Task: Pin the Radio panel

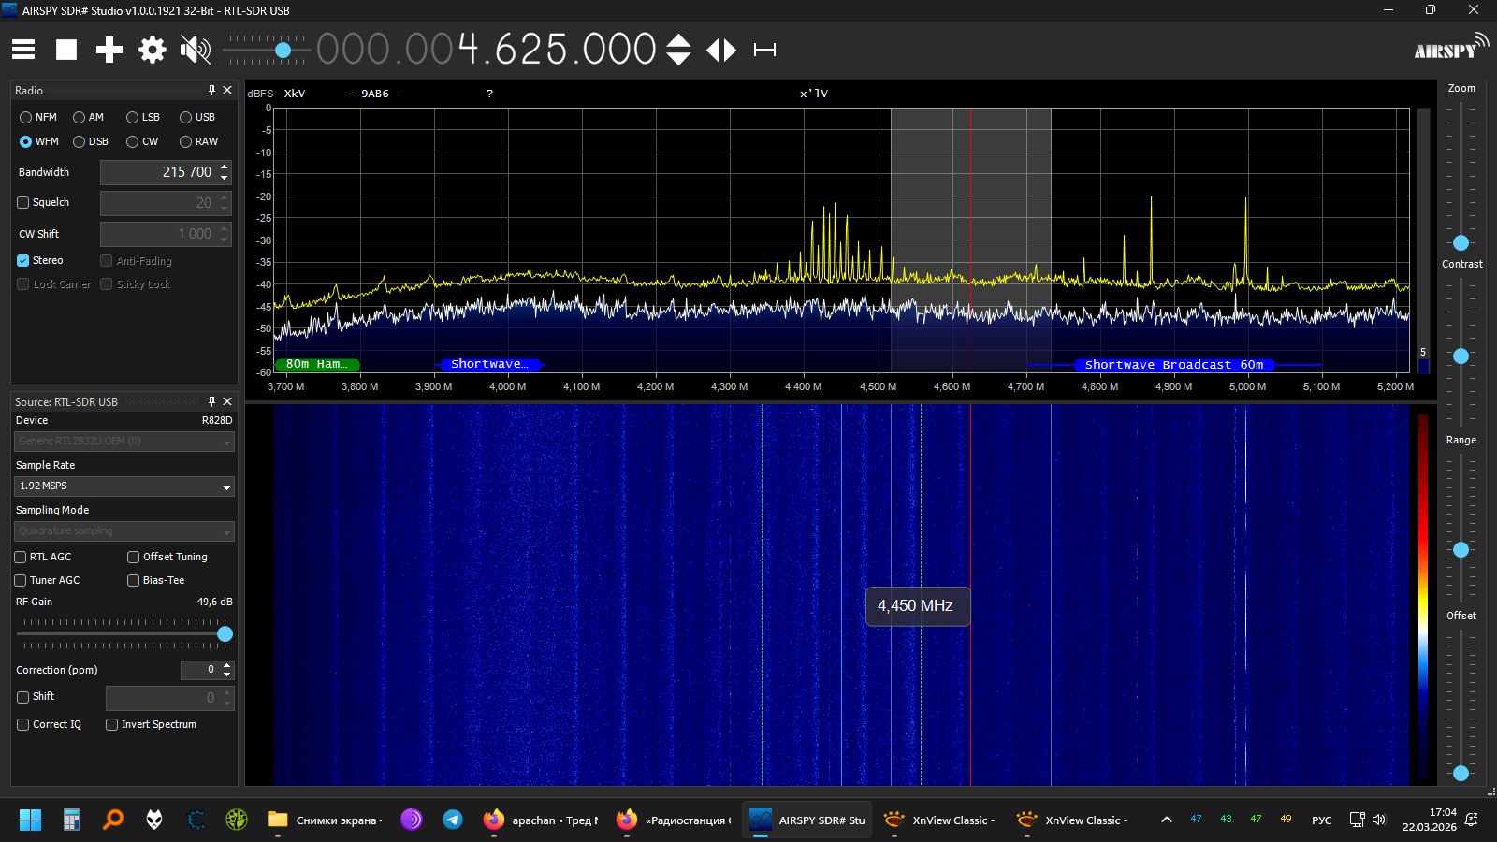Action: [211, 90]
